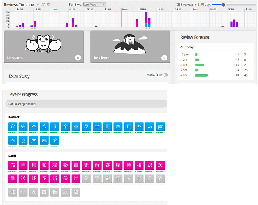Click the 2 pm forecast bar
Viewport: 258px width, 205px height.
point(200,65)
